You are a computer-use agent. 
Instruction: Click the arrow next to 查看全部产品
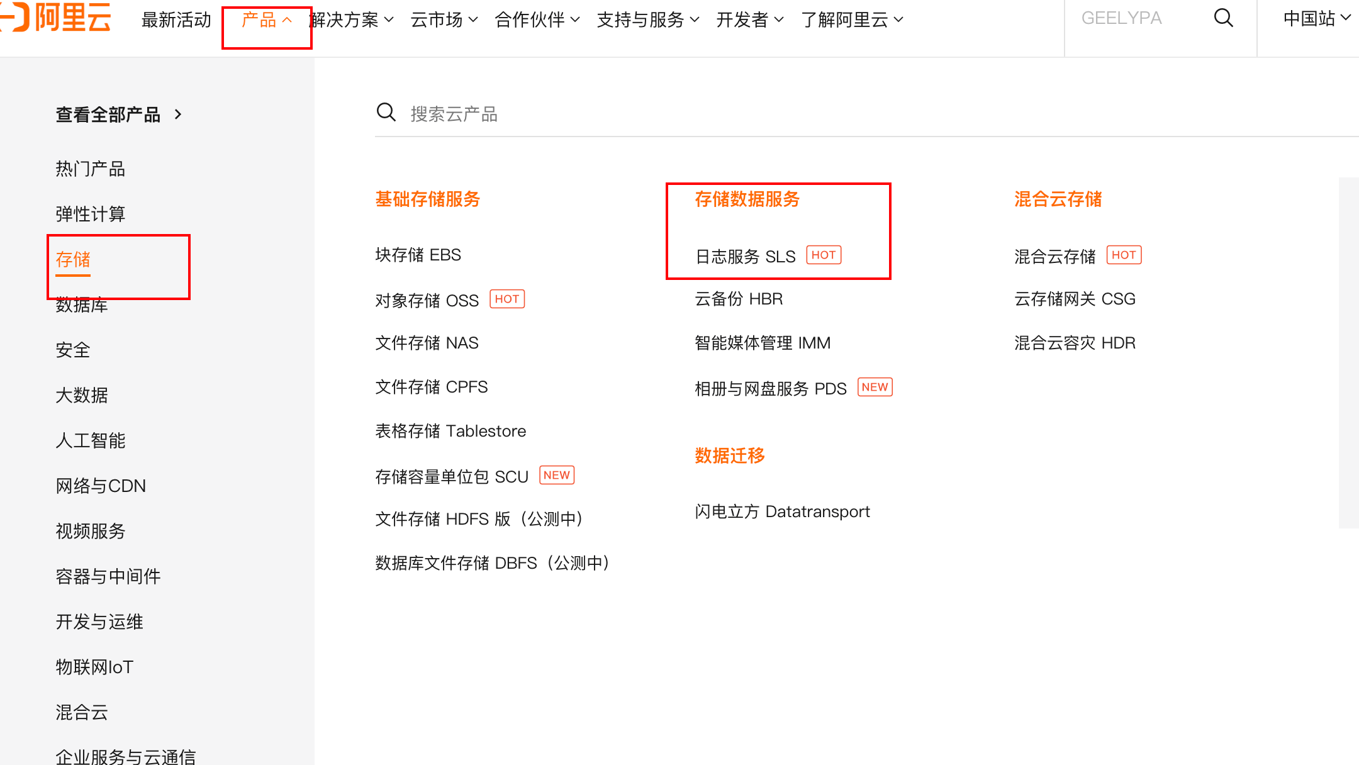(178, 114)
